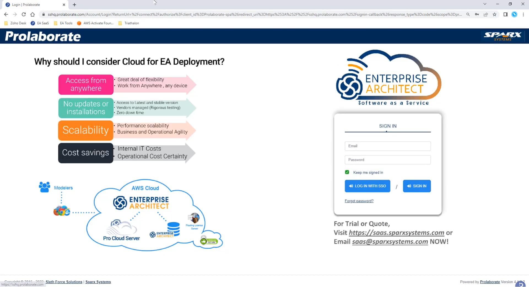Open a new browser tab
529x287 pixels.
point(74,4)
